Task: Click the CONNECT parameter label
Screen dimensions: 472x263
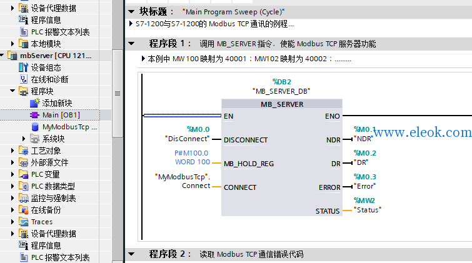Action: point(240,187)
